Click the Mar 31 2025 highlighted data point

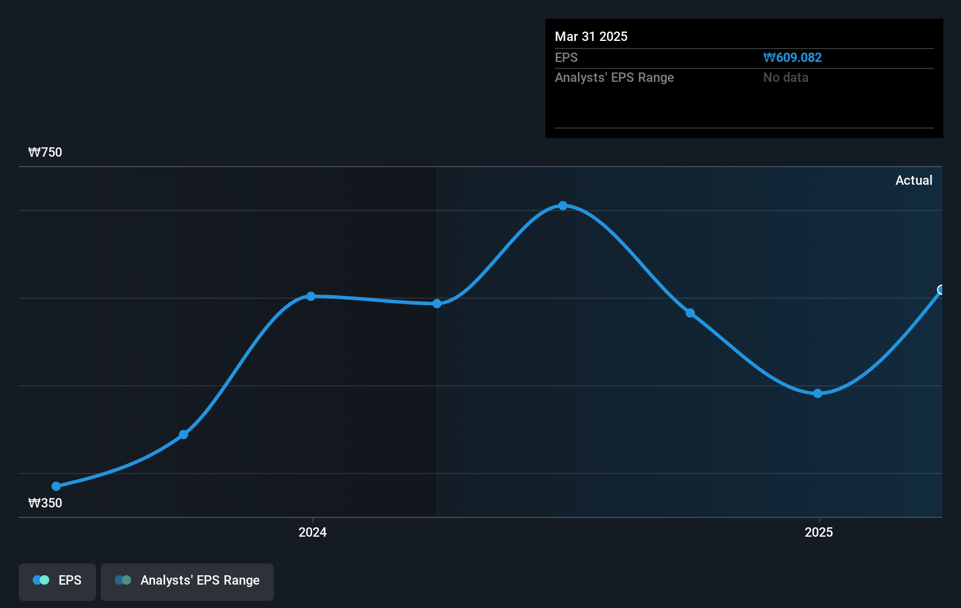[x=941, y=290]
